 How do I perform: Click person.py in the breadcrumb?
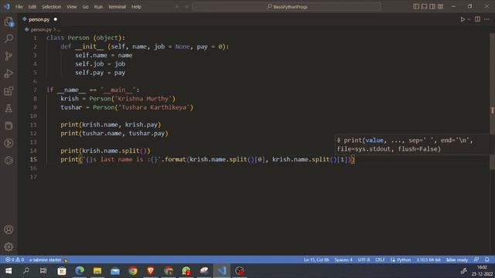tap(41, 29)
